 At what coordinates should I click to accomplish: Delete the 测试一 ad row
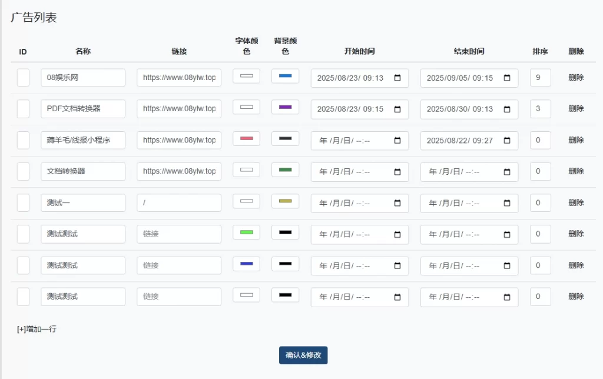576,203
